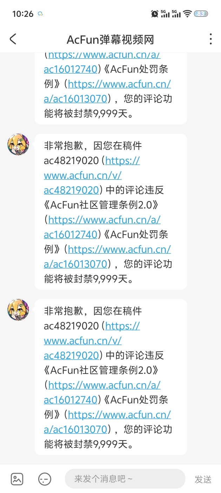
Task: Tap the back arrow in header
Action: [13, 39]
